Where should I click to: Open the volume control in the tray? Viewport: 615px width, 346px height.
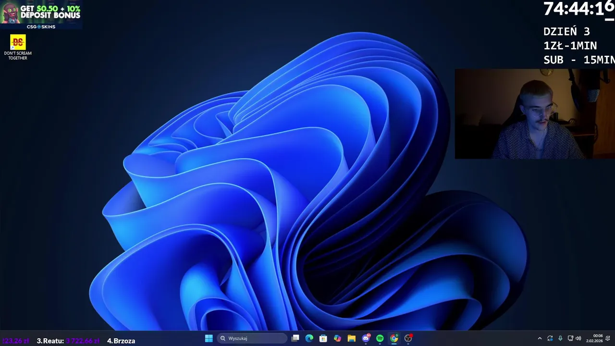(578, 338)
